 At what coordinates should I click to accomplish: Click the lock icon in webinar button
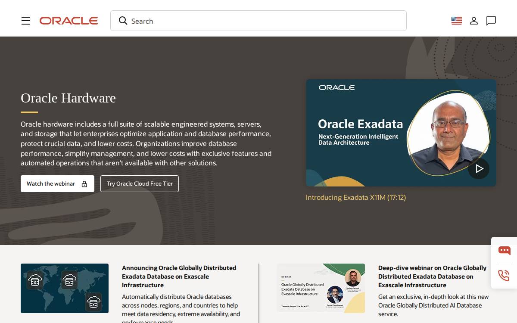(84, 184)
